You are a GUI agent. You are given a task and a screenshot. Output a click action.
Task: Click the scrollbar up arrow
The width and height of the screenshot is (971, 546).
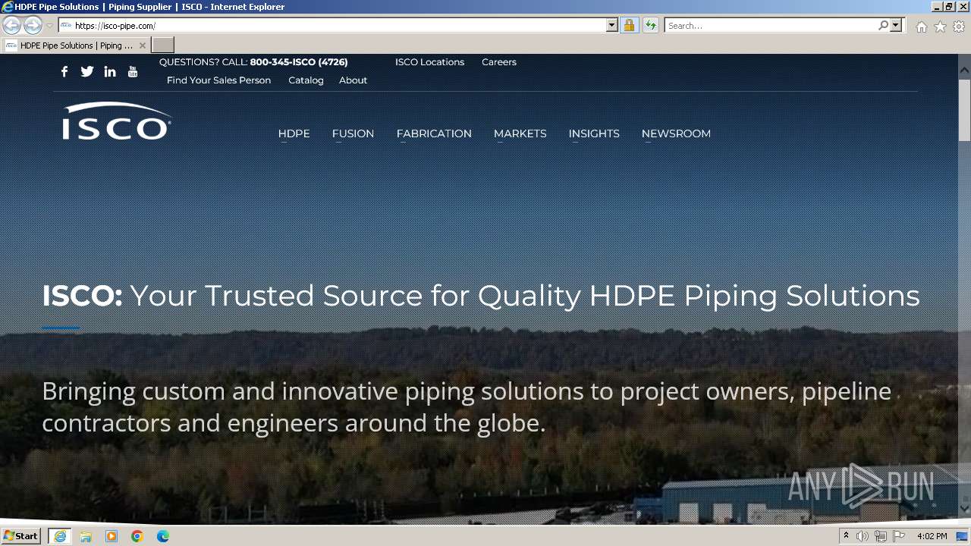[x=964, y=71]
